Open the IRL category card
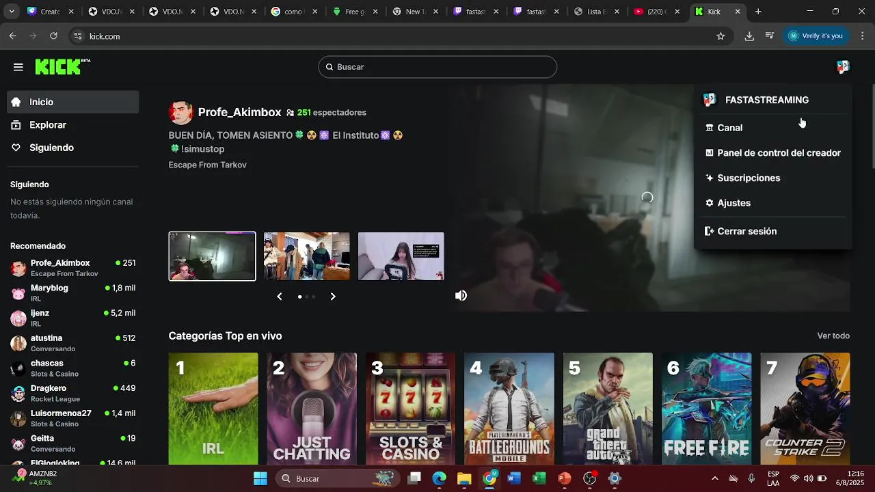Image resolution: width=875 pixels, height=492 pixels. 213,409
